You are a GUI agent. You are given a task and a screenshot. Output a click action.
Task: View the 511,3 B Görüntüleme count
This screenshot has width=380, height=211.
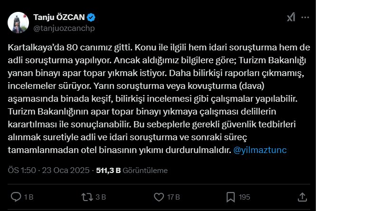point(132,170)
